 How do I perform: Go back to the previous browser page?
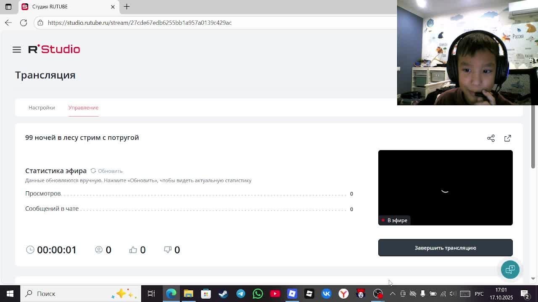8,23
